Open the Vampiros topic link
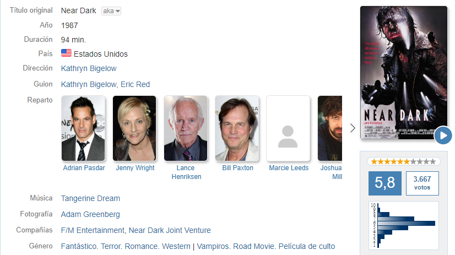The image size is (455, 255). 213,246
